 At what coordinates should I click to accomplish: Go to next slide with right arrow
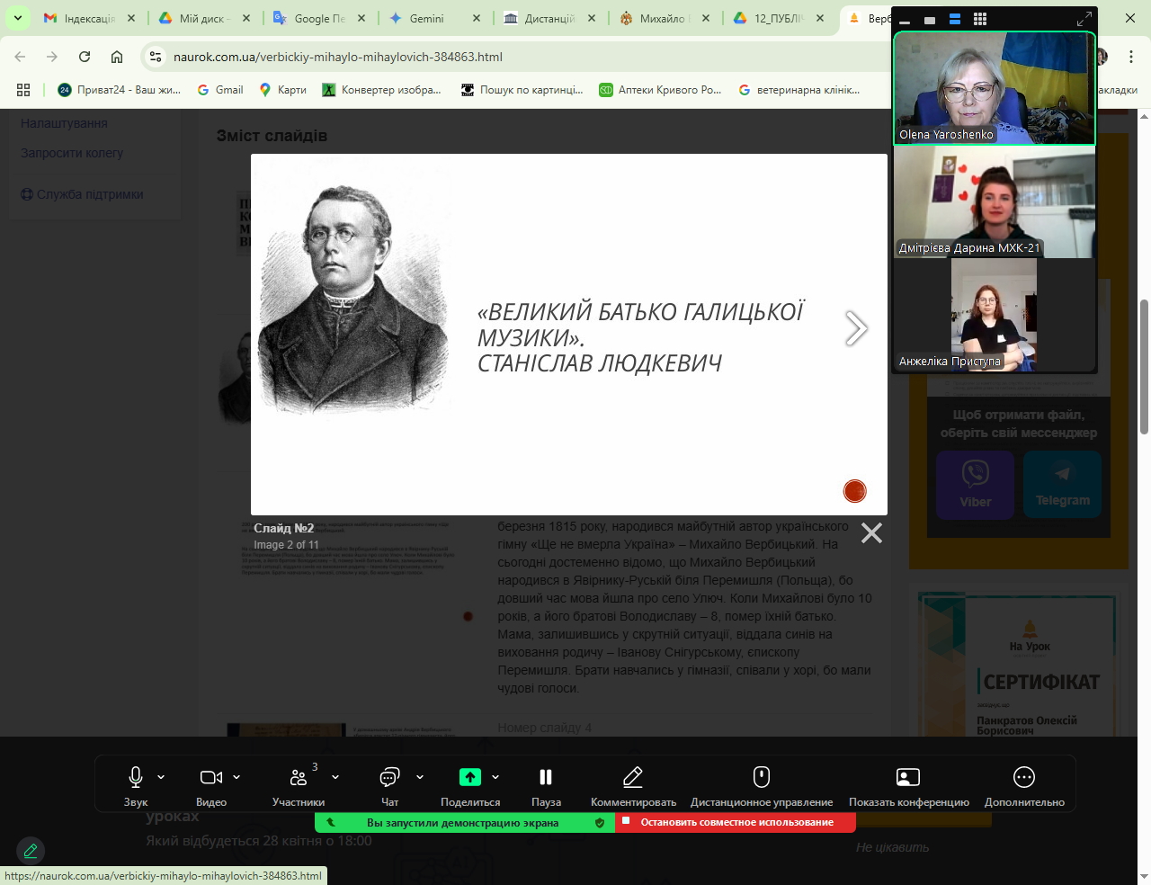[856, 328]
